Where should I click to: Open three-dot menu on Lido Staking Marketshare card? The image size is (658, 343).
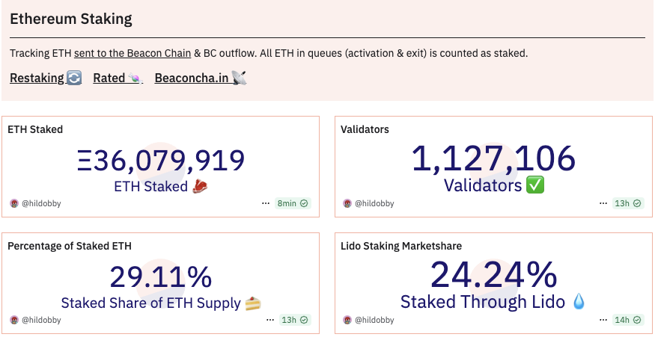pyautogui.click(x=601, y=320)
